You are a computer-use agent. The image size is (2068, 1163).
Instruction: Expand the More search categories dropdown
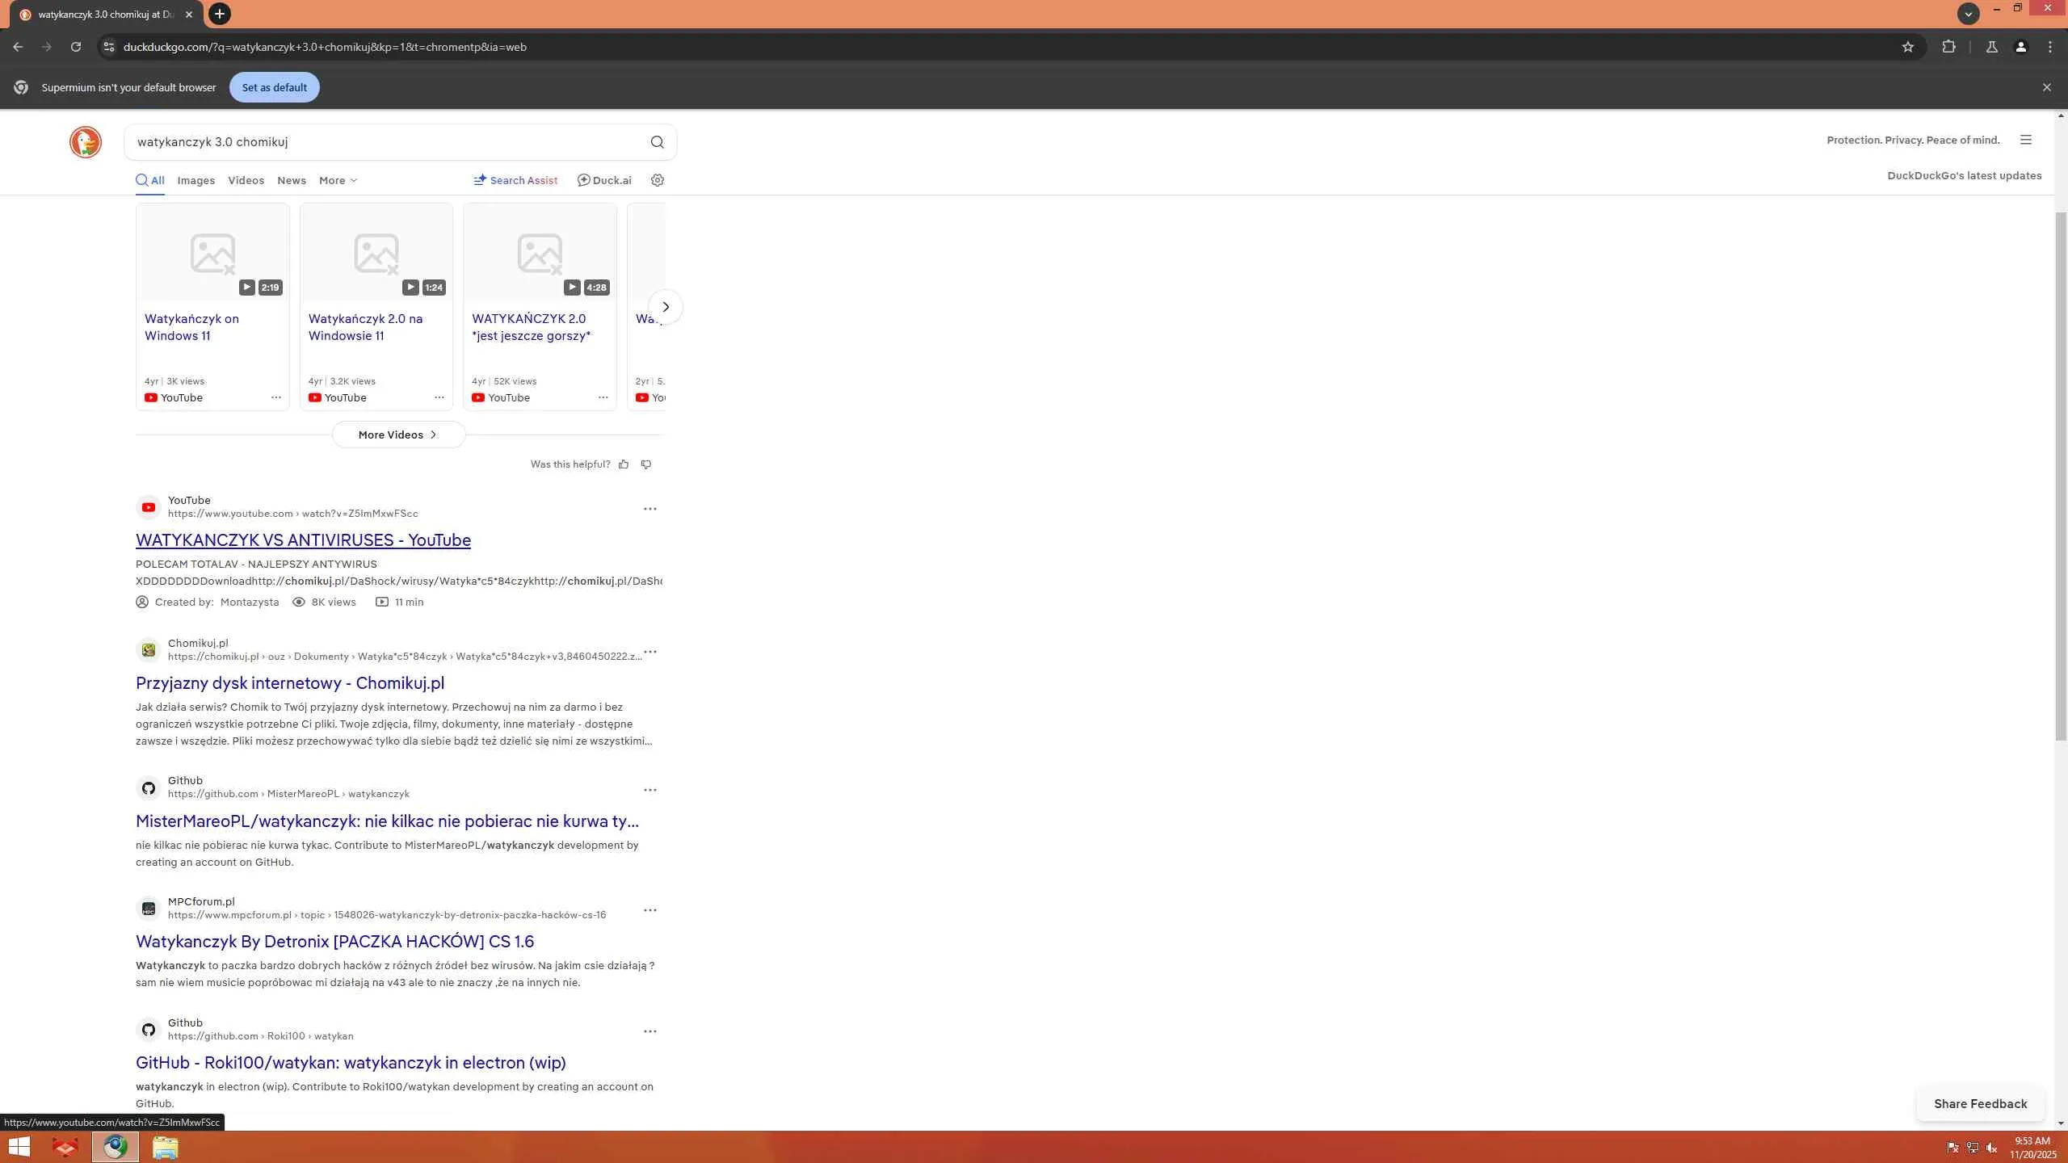click(338, 180)
